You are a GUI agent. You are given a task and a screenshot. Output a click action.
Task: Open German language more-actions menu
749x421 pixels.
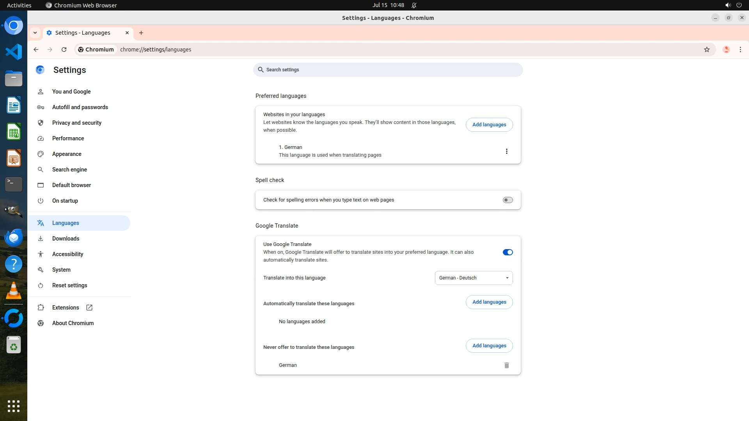(506, 151)
